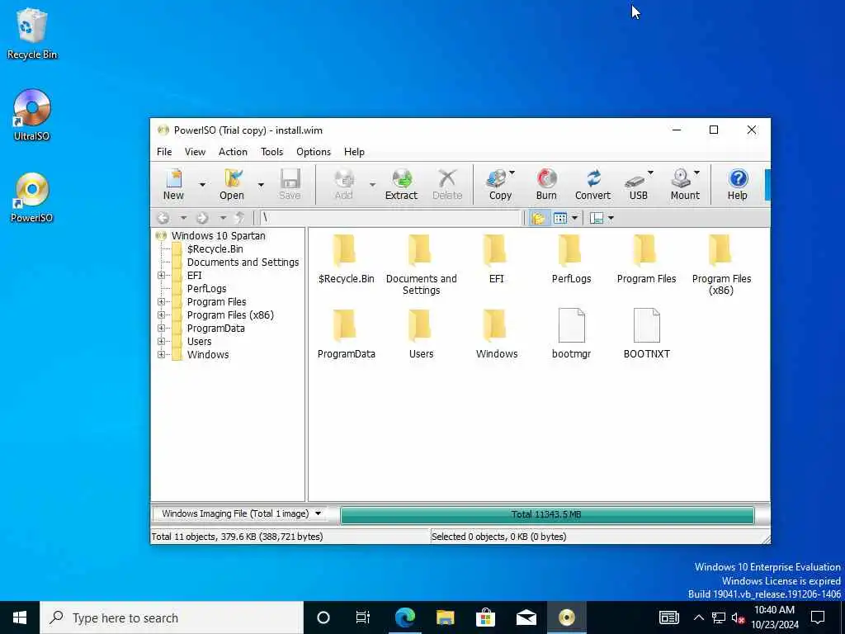Select the ProgramData folder icon in file pane

tap(345, 326)
